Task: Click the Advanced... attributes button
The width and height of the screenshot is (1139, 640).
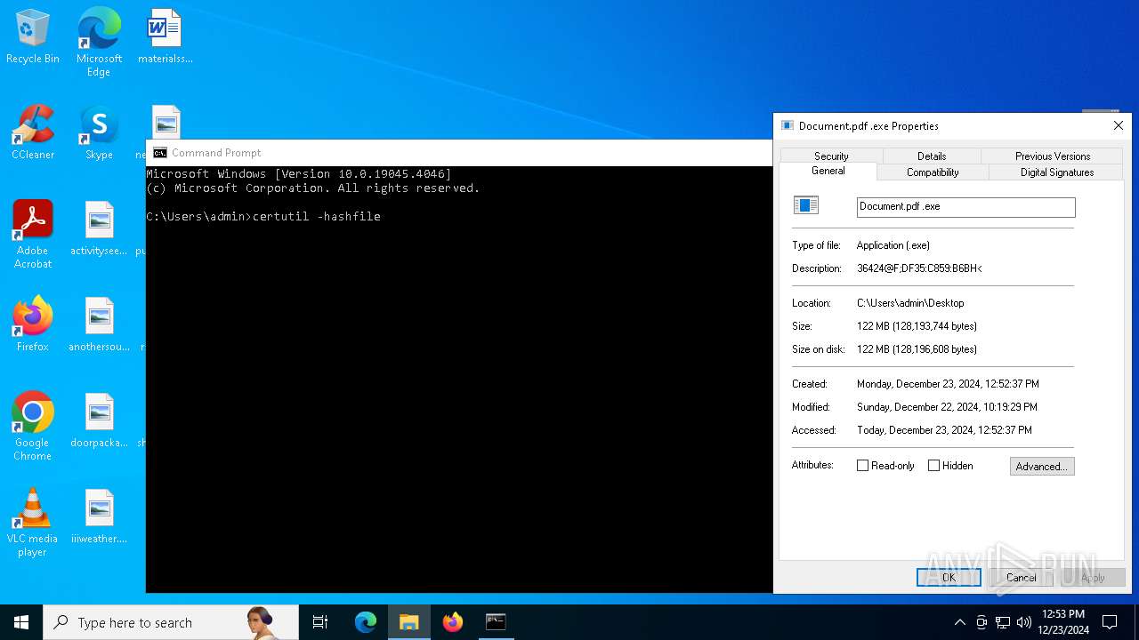Action: click(x=1042, y=467)
